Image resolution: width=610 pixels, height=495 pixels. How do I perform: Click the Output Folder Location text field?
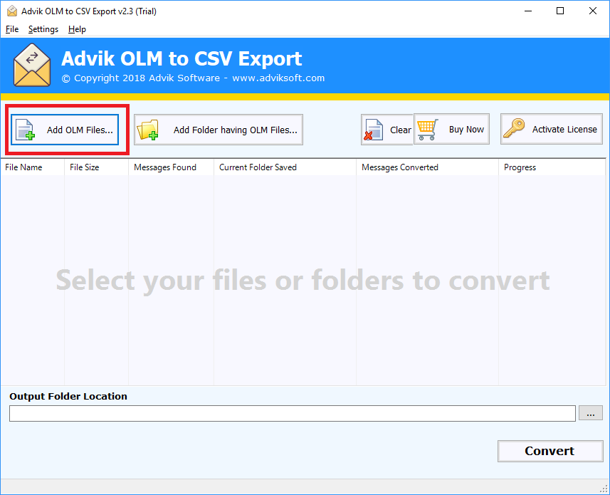[x=292, y=413]
